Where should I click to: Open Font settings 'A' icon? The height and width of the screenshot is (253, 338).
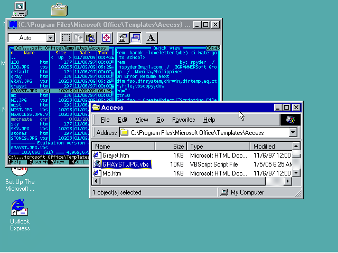152,38
